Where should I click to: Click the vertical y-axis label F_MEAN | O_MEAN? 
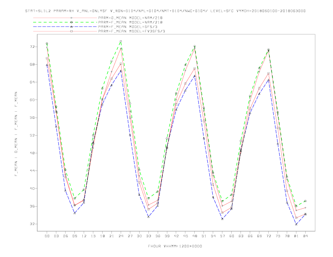[16, 134]
